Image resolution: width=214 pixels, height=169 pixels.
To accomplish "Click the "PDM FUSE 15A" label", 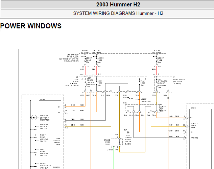I will (143, 83).
